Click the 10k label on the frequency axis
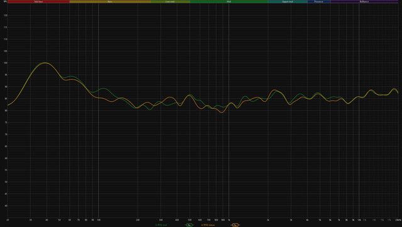 (359, 220)
